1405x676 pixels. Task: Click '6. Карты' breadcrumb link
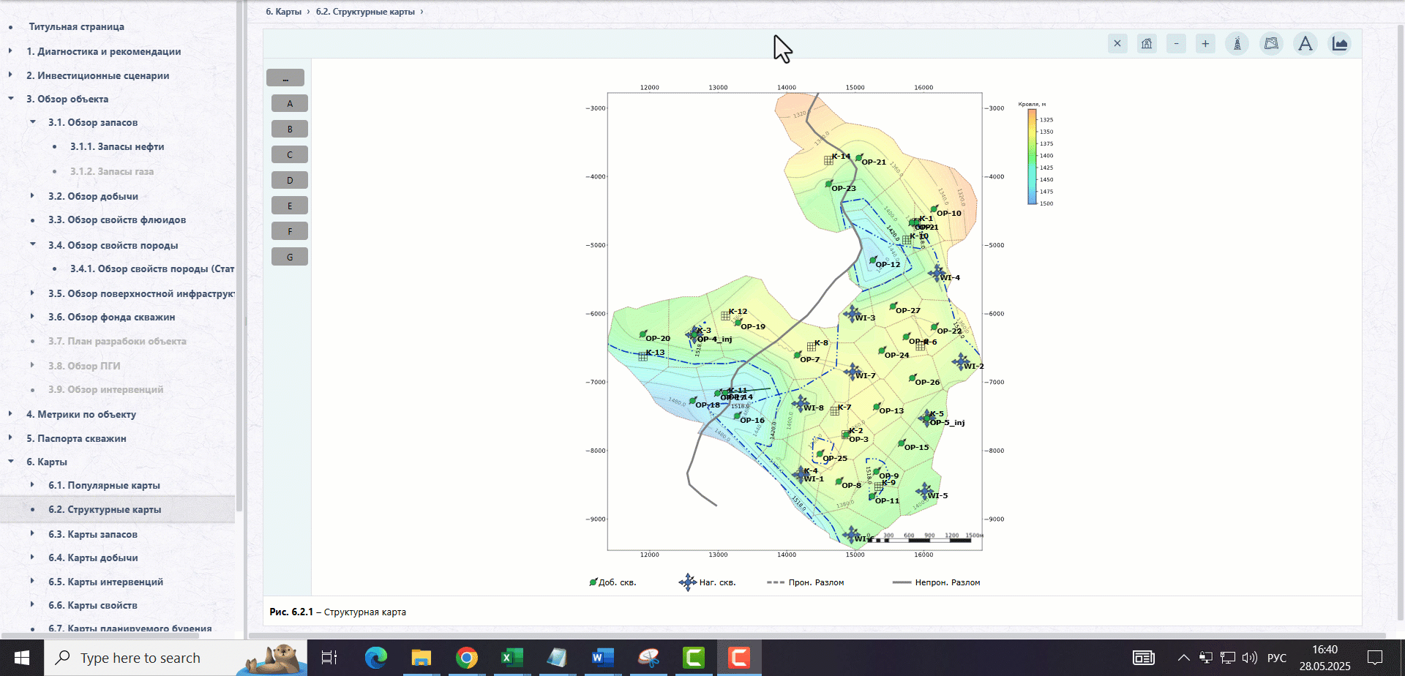283,12
